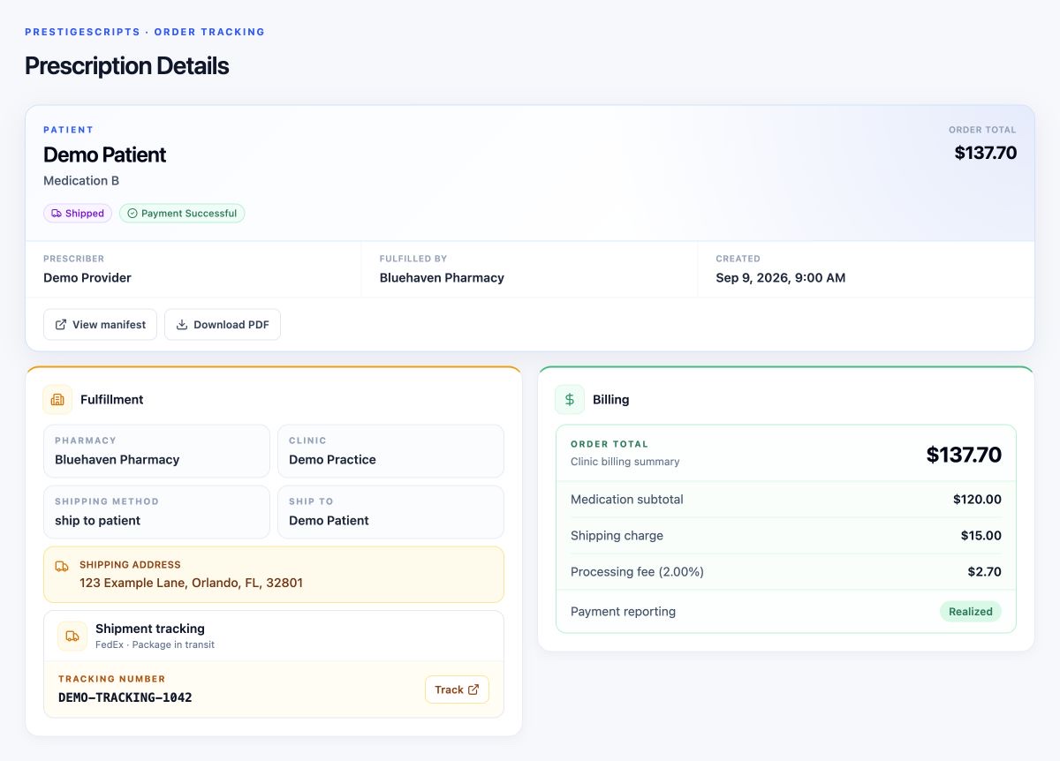
Task: Click the Medication subtotal $120.00 amount
Action: coord(977,500)
